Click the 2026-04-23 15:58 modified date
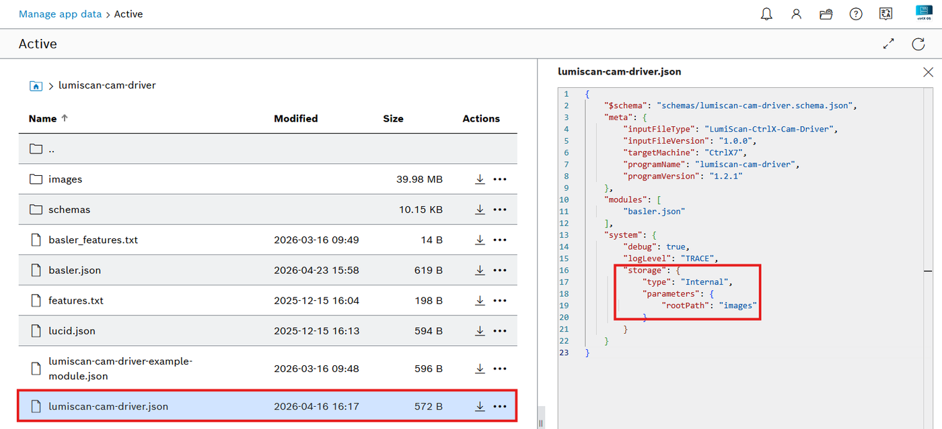The image size is (942, 429). [x=316, y=270]
